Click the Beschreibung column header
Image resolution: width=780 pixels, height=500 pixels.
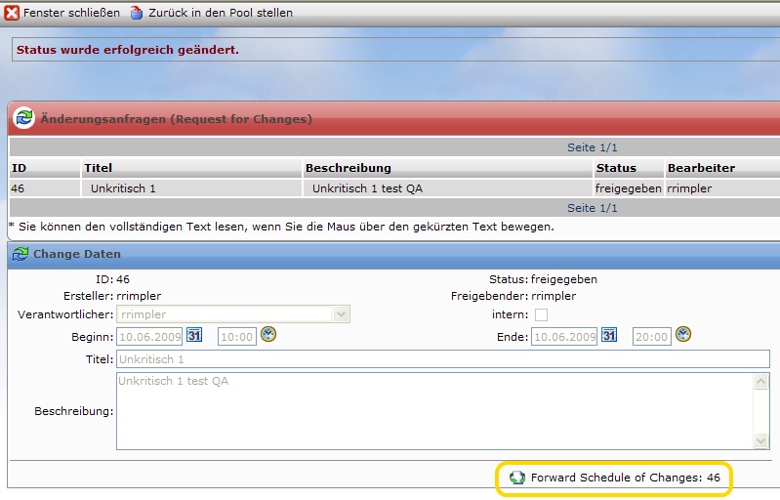(348, 168)
